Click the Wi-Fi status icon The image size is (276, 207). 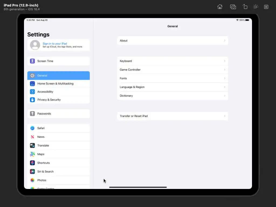click(x=237, y=20)
